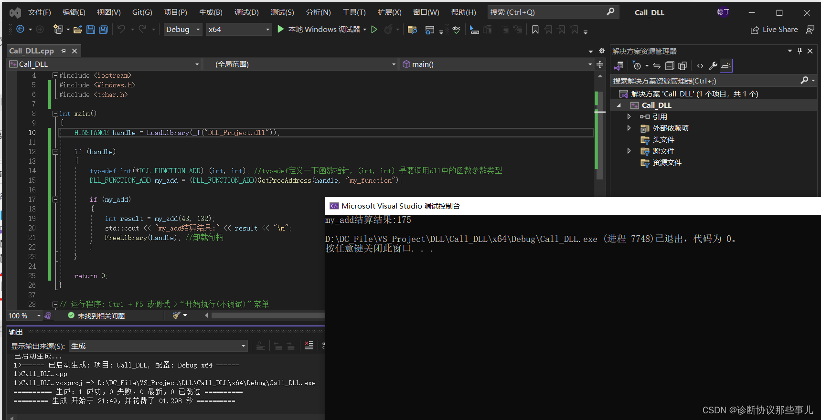Click the 搜索 (Ctrl+Q) search box
The image size is (821, 420).
pos(553,12)
